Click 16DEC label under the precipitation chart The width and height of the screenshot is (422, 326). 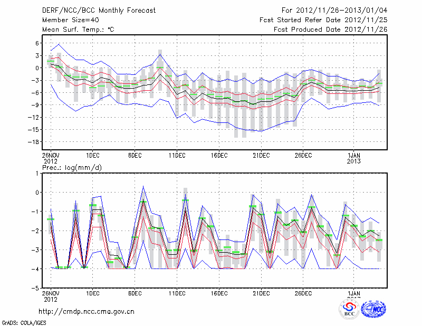[x=219, y=293]
